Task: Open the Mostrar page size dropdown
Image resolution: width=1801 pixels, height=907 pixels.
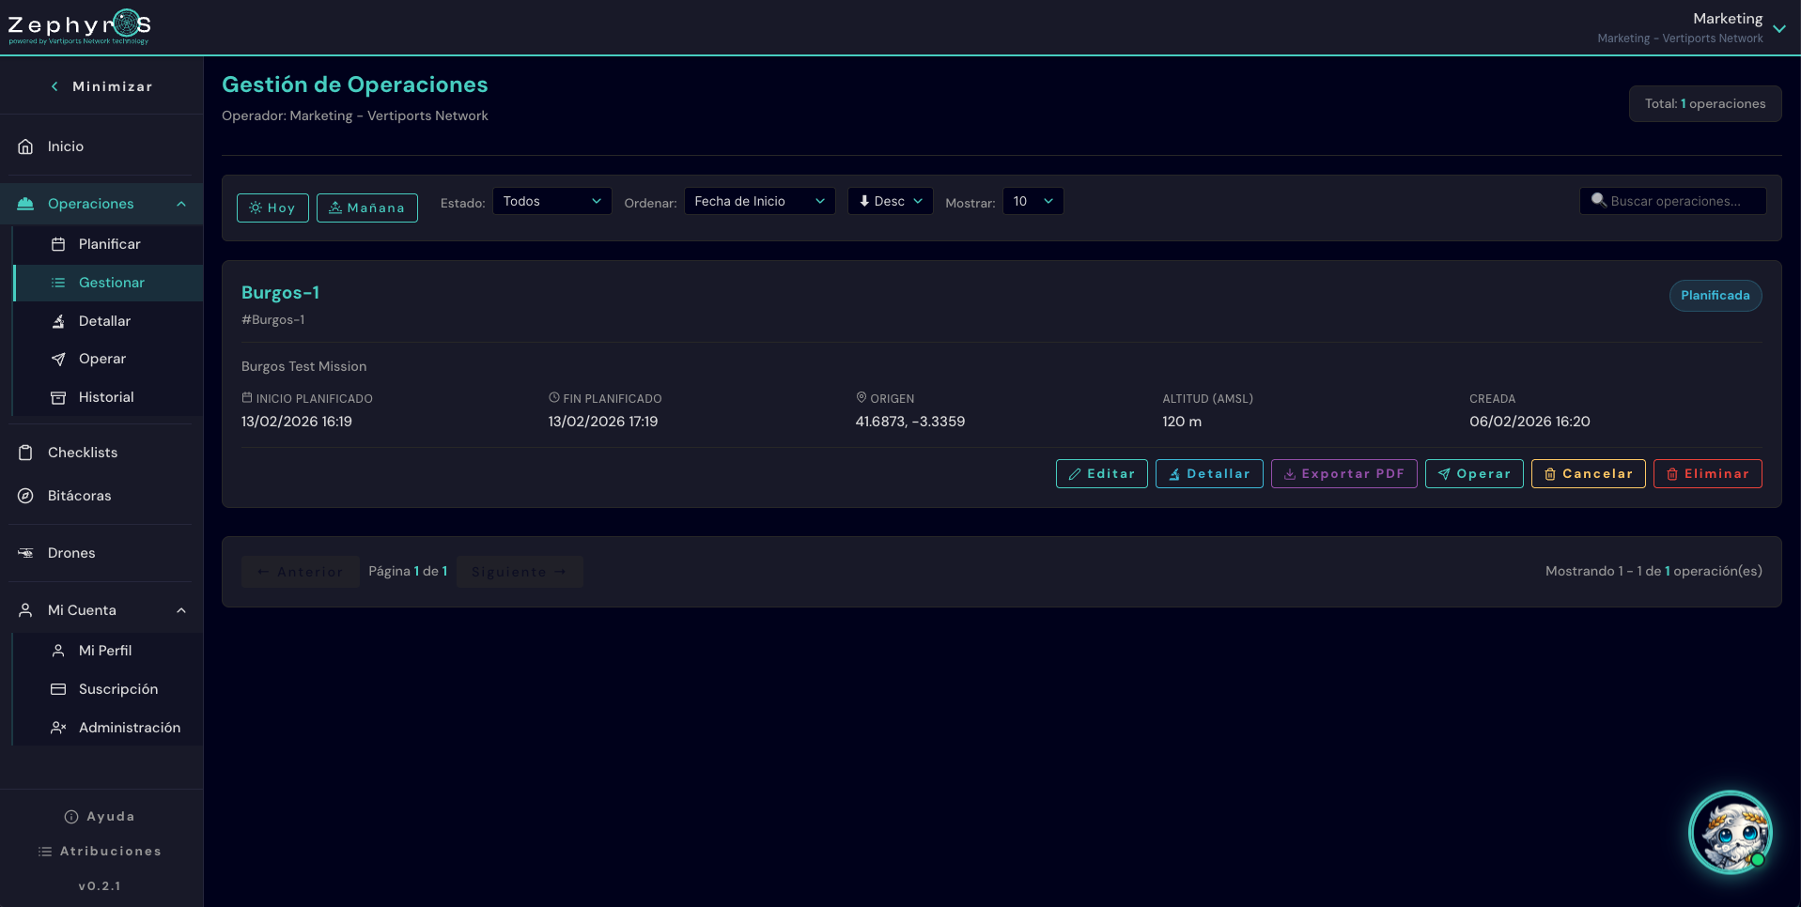Action: (x=1032, y=201)
